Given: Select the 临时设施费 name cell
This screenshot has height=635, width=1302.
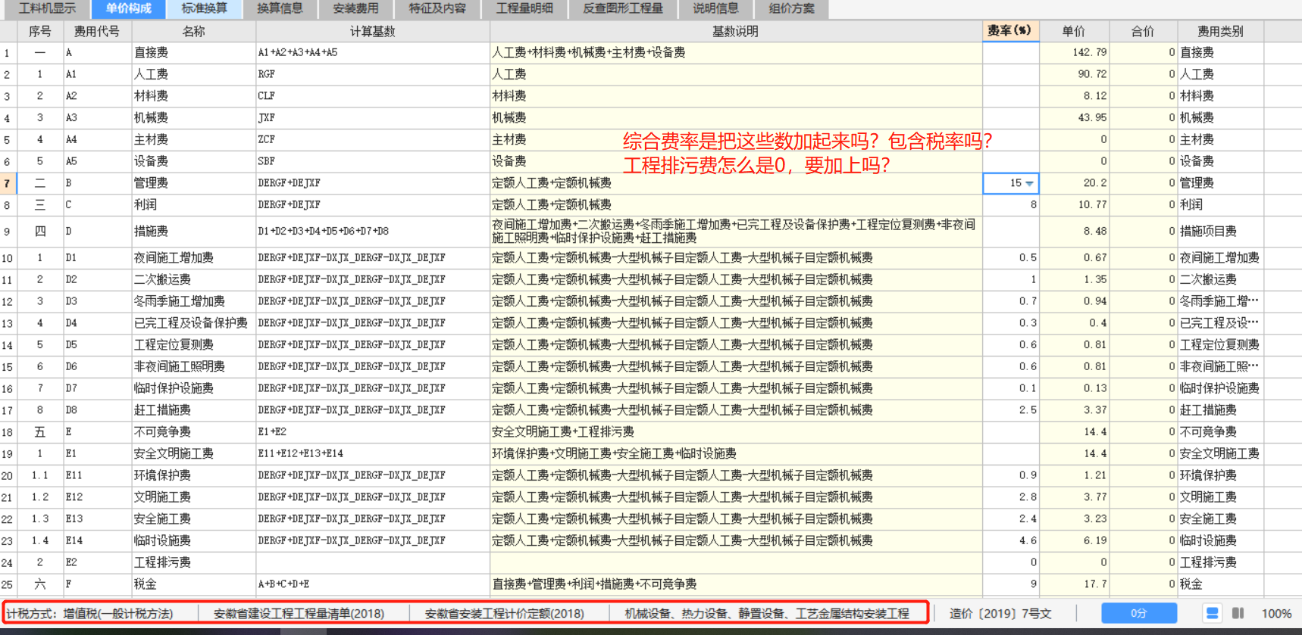Looking at the screenshot, I should tap(194, 541).
